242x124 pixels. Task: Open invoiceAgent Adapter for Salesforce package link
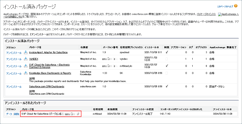coord(48,52)
